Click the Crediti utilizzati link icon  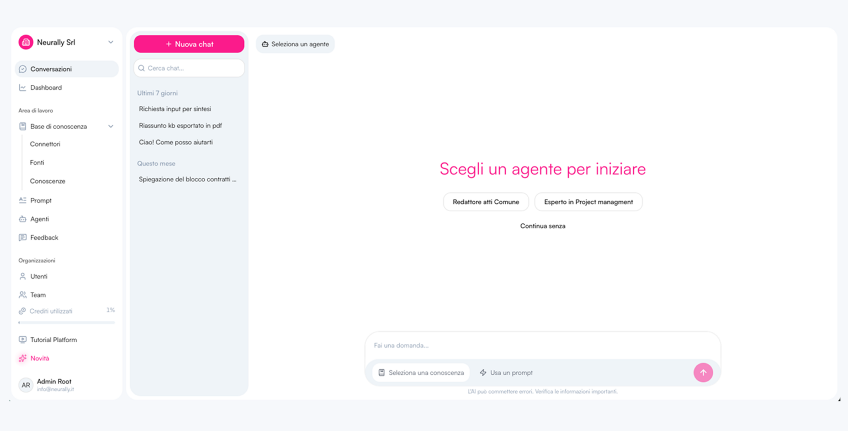pyautogui.click(x=22, y=311)
